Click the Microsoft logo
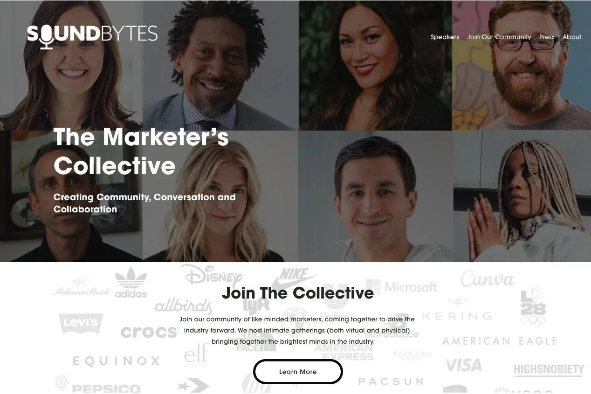Viewport: 591px width, 394px height. 401,286
